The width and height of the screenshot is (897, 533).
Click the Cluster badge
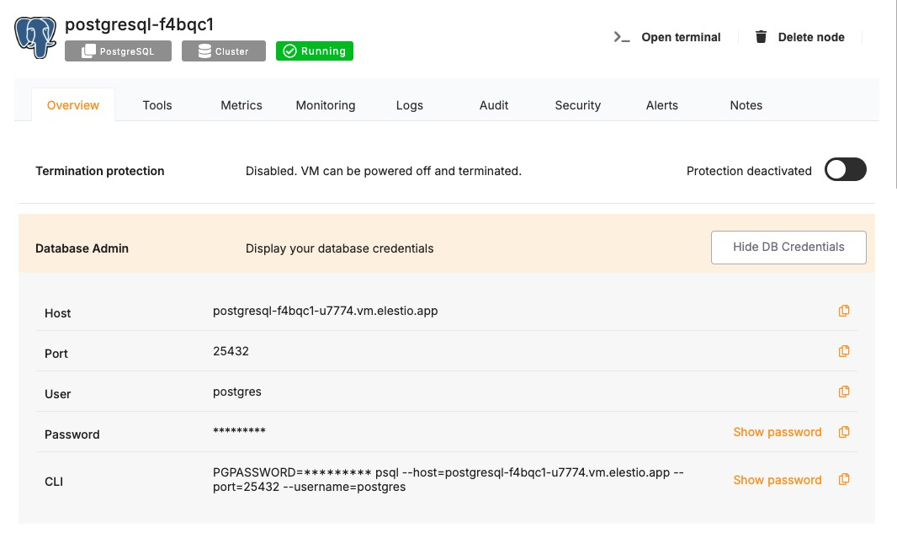pyautogui.click(x=224, y=51)
